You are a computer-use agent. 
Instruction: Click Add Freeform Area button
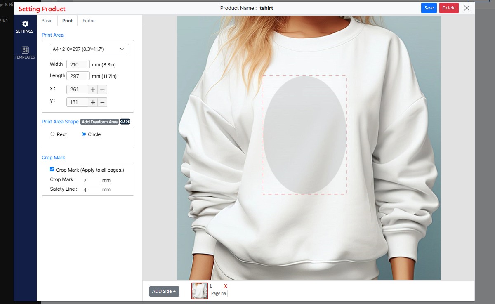pos(99,122)
